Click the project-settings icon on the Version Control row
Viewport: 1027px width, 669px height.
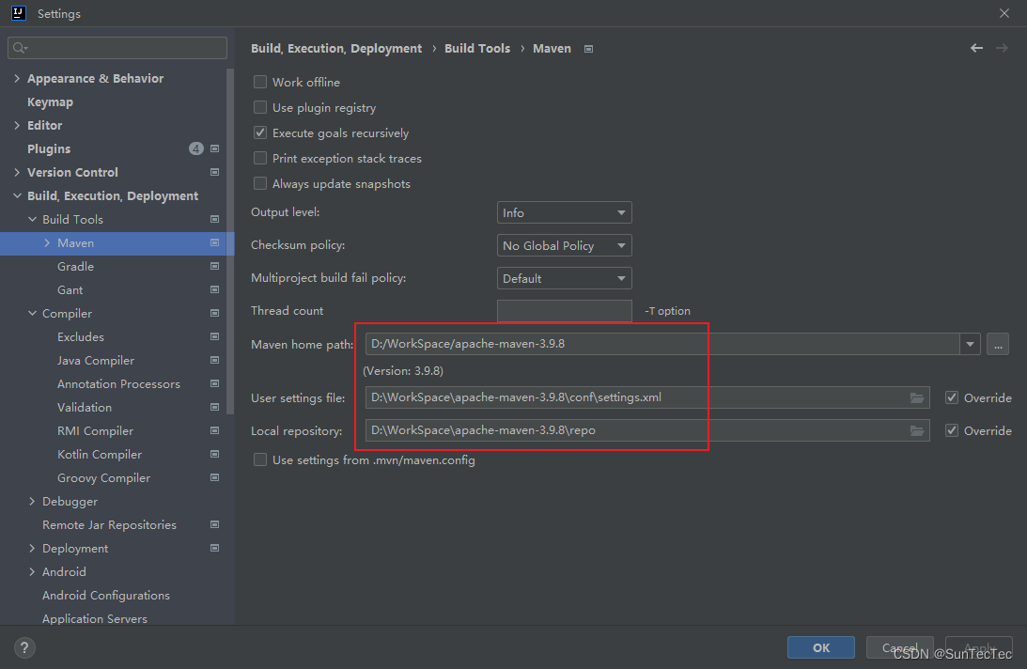[214, 172]
